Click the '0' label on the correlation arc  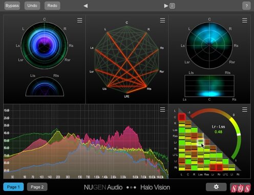pos(234,115)
